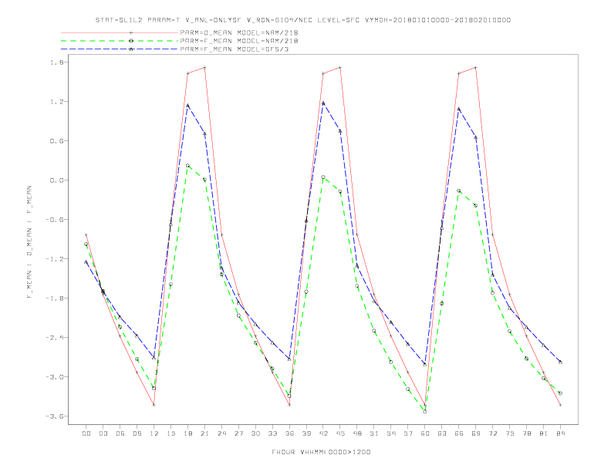The width and height of the screenshot is (611, 472).
Task: Click x-axis forecast hour label 45
Action: tap(340, 433)
